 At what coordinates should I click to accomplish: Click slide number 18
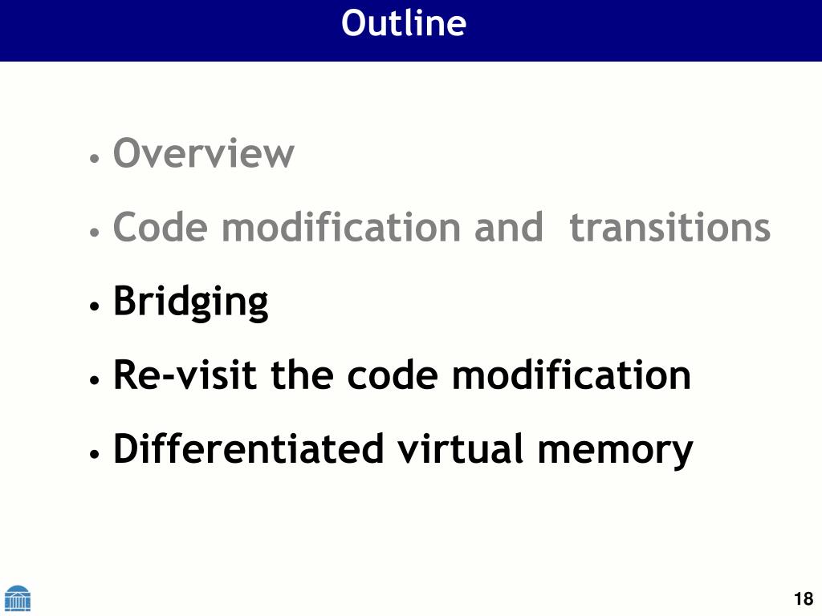(803, 598)
